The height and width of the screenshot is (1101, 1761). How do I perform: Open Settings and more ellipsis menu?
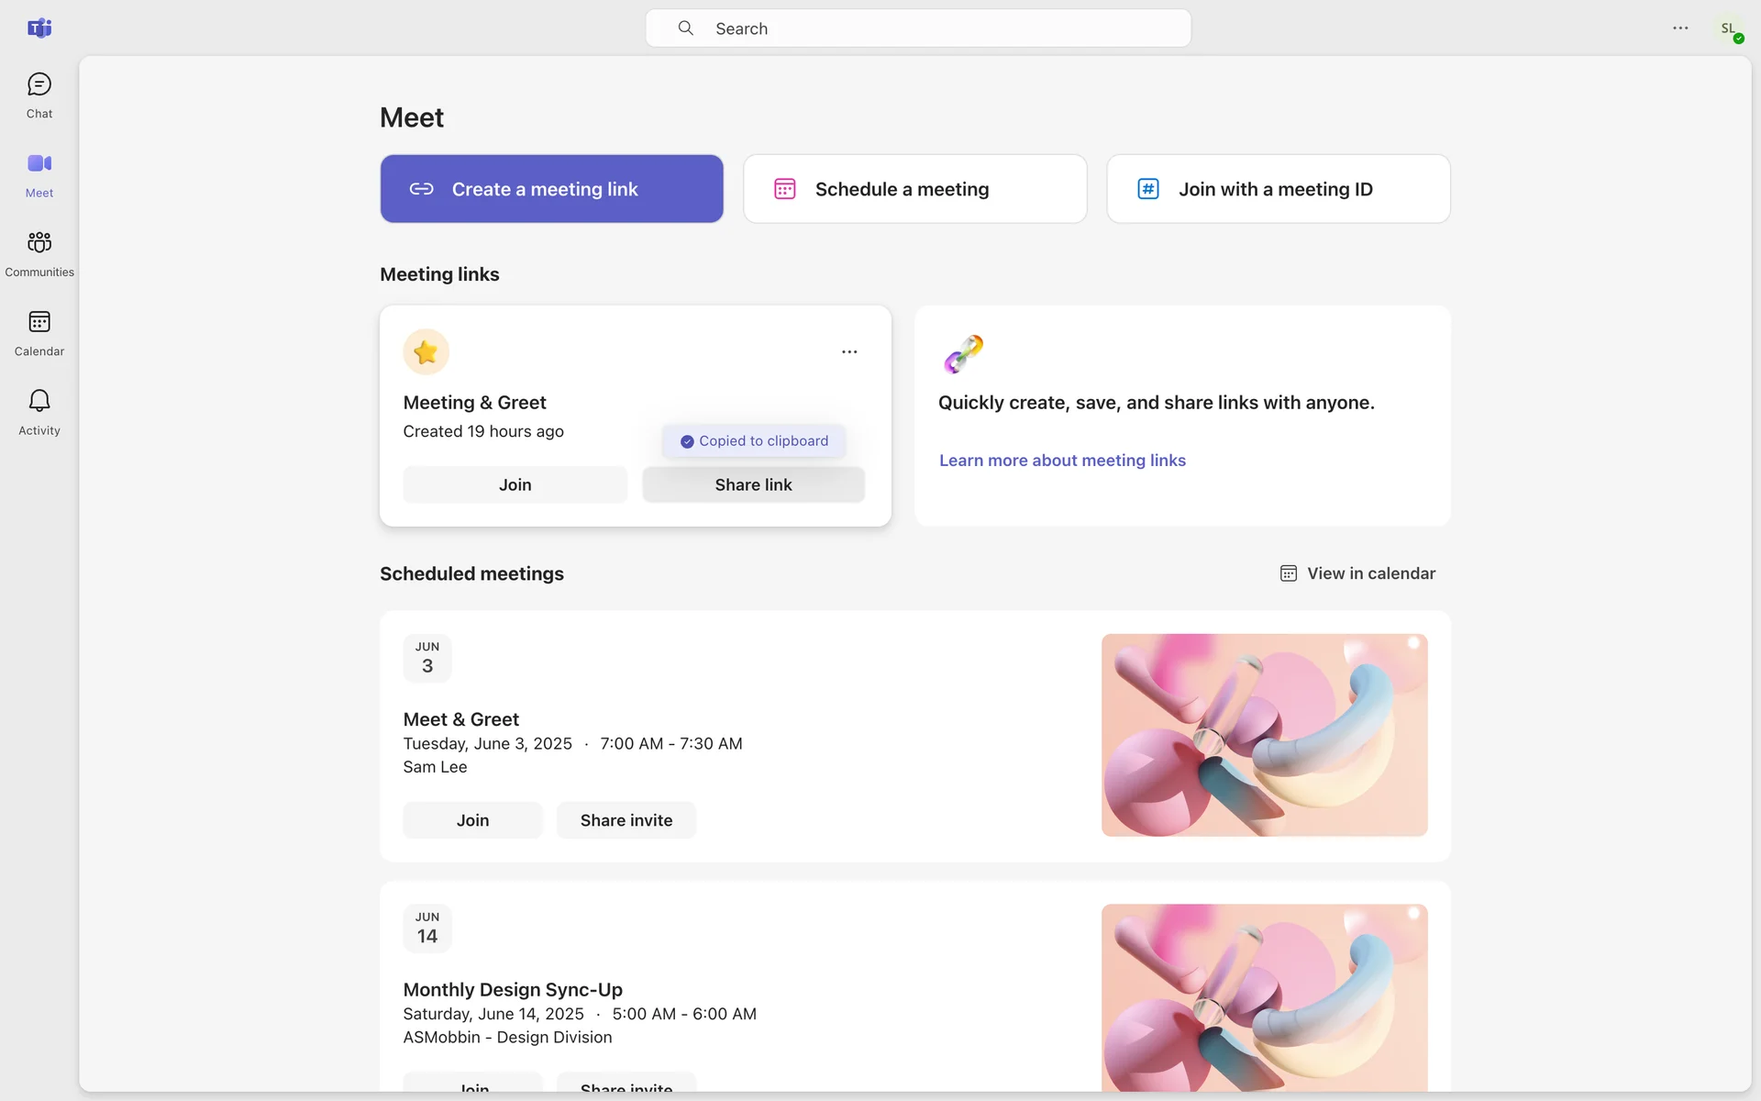click(1680, 28)
